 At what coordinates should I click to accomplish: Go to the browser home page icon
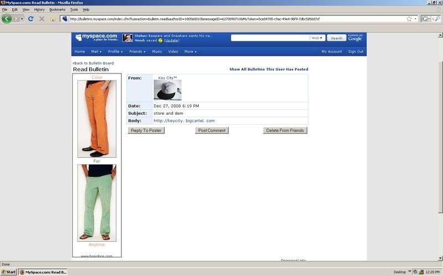pos(53,19)
